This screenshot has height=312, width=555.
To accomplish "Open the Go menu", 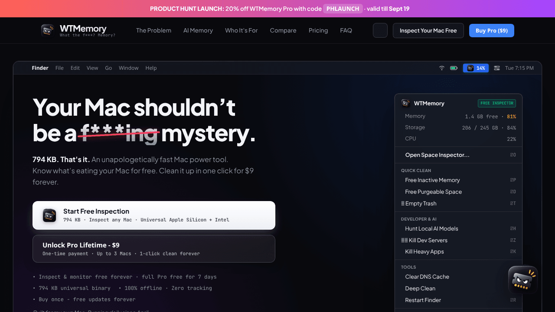I will coord(108,68).
